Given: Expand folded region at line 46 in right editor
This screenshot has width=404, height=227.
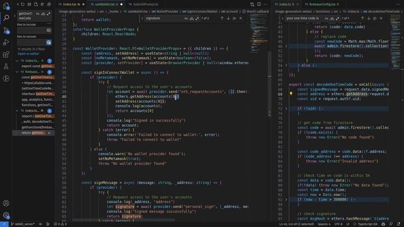Looking at the screenshot, I should tap(286, 46).
